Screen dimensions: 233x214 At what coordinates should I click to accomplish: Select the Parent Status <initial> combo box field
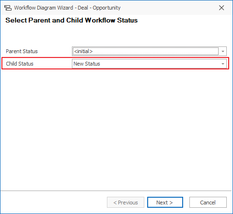point(149,51)
